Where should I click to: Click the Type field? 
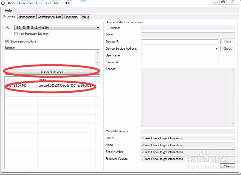[x=188, y=35]
